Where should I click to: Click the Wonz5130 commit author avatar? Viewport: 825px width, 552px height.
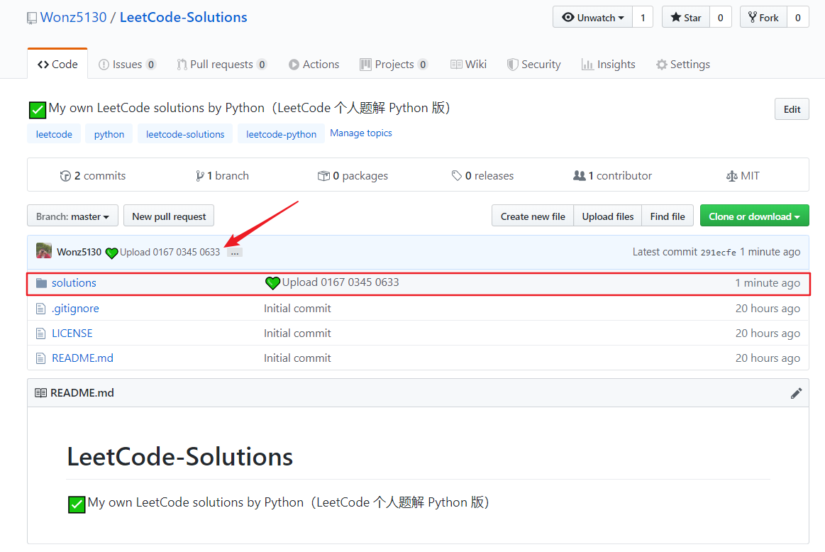pos(44,251)
